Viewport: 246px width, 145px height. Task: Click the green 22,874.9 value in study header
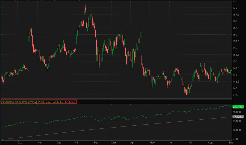(58, 102)
